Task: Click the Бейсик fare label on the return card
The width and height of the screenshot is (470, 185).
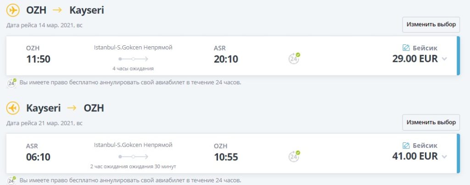Action: (425, 146)
